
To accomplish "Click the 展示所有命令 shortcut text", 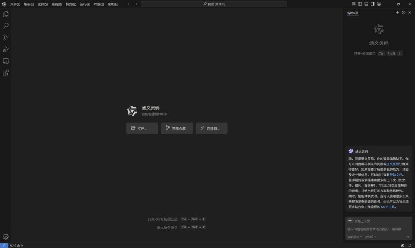I will pos(167,227).
